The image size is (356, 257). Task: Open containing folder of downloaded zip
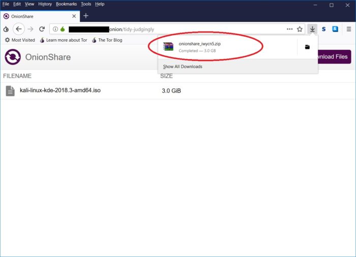click(307, 47)
